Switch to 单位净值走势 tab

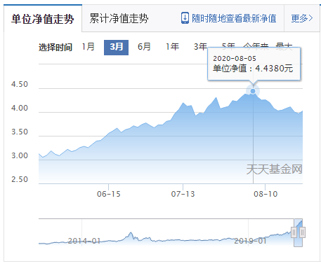(43, 19)
